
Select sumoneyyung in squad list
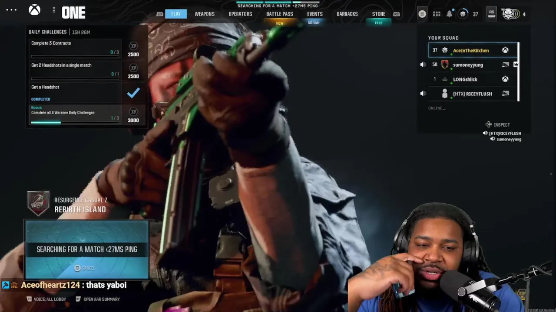473,65
